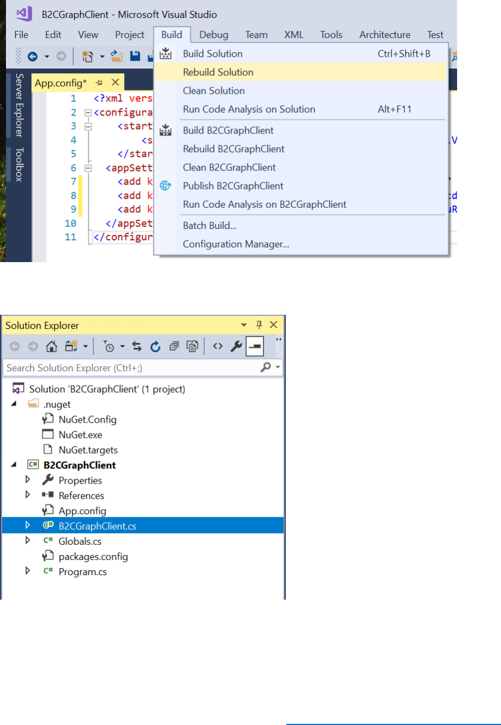Open the Project menu
Viewport: 501px width, 725px height.
click(x=130, y=35)
